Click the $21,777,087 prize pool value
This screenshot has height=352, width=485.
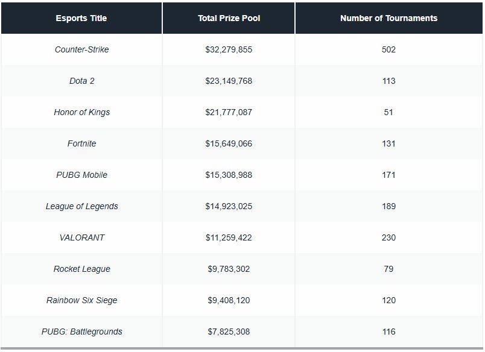coord(229,112)
